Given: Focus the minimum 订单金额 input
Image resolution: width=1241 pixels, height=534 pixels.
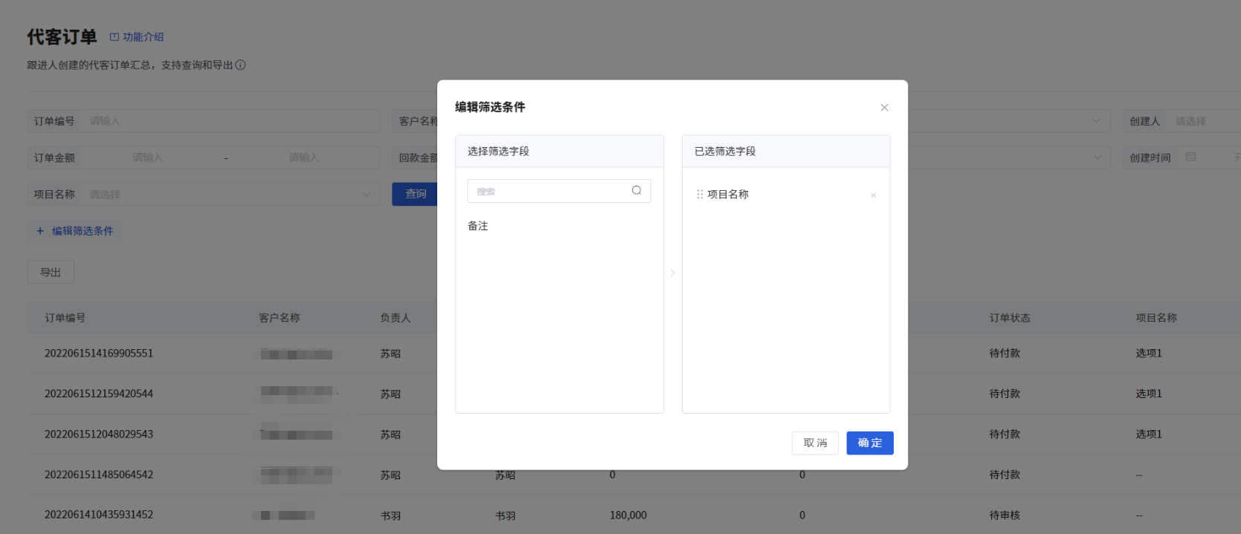Looking at the screenshot, I should tap(148, 157).
